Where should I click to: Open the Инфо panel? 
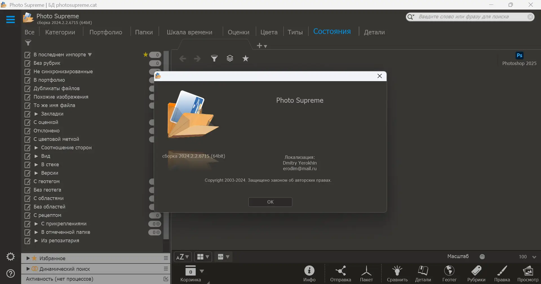click(309, 274)
